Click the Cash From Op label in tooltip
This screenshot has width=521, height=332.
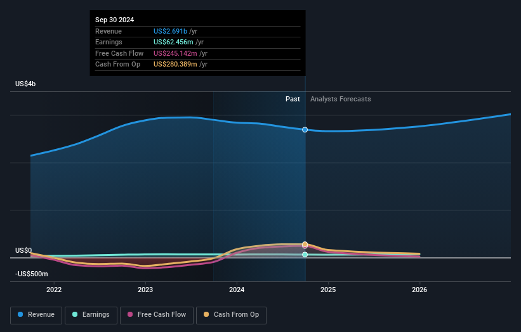click(x=117, y=65)
